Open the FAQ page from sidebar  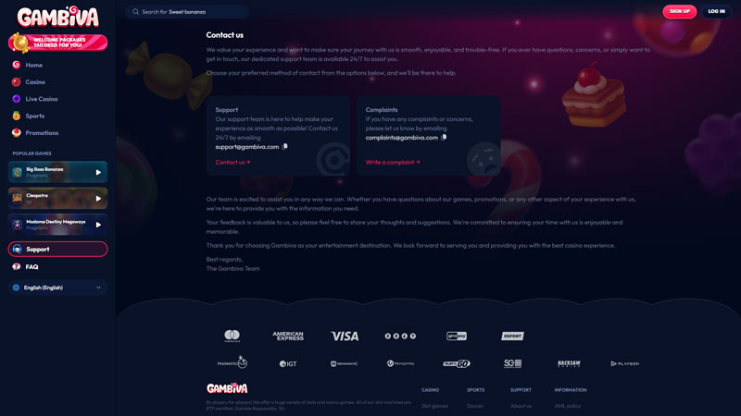point(31,267)
